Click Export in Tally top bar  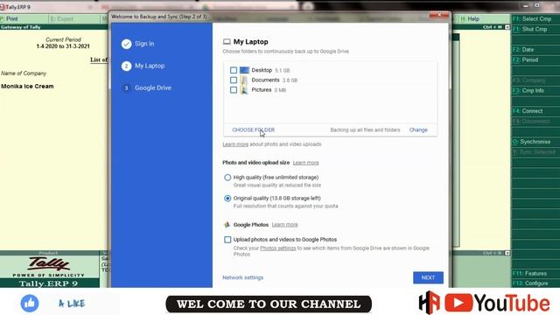(62, 19)
